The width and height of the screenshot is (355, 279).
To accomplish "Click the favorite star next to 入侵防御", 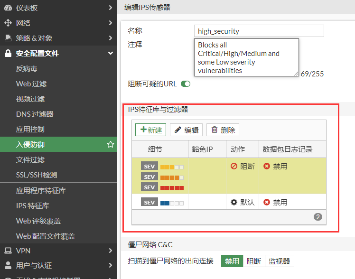I will click(111, 144).
